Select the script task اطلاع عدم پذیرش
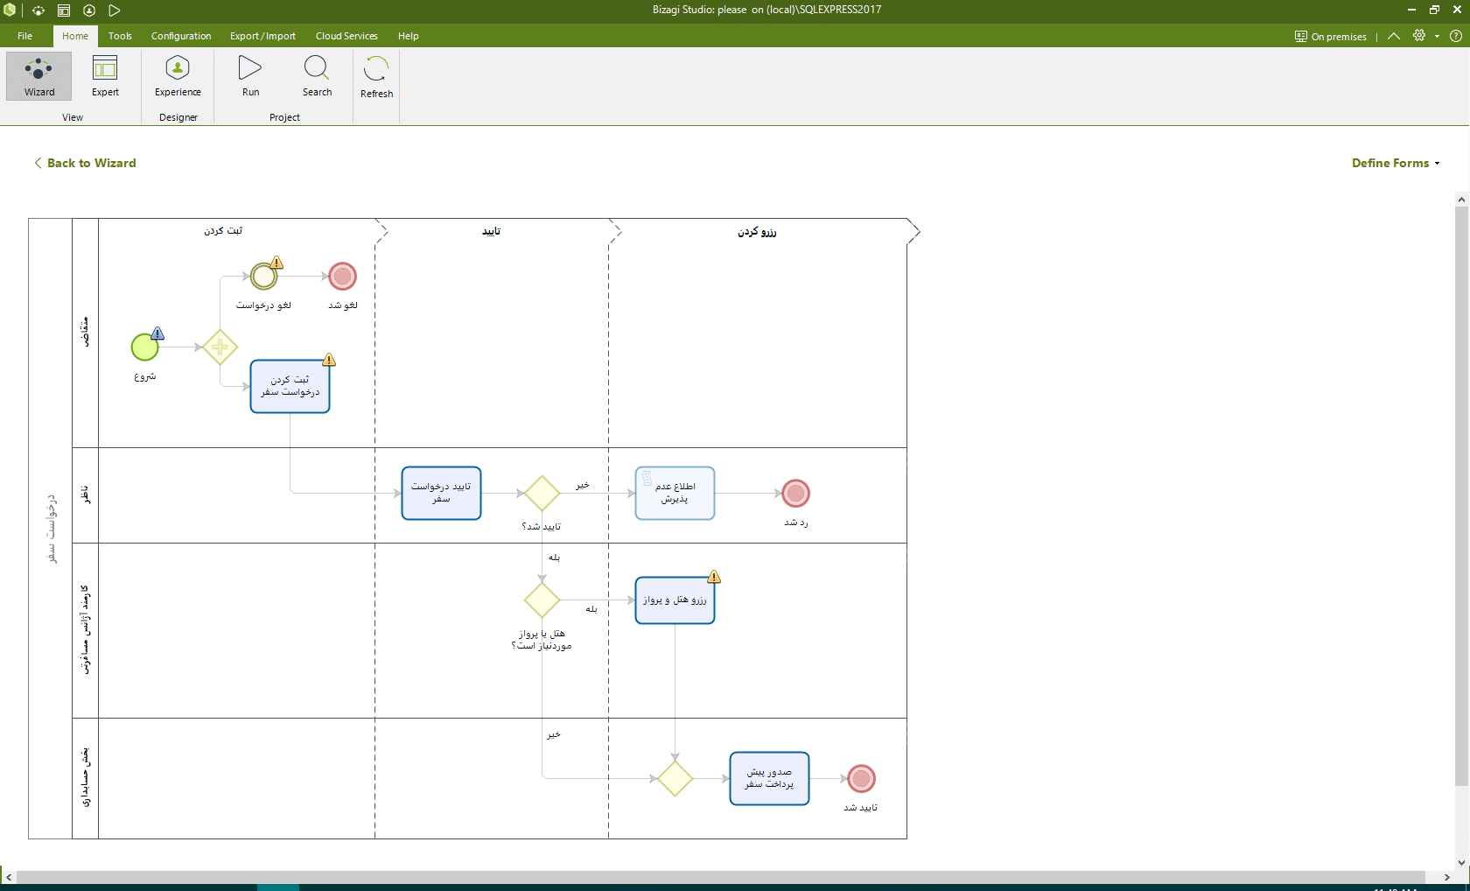1470x891 pixels. (x=675, y=494)
